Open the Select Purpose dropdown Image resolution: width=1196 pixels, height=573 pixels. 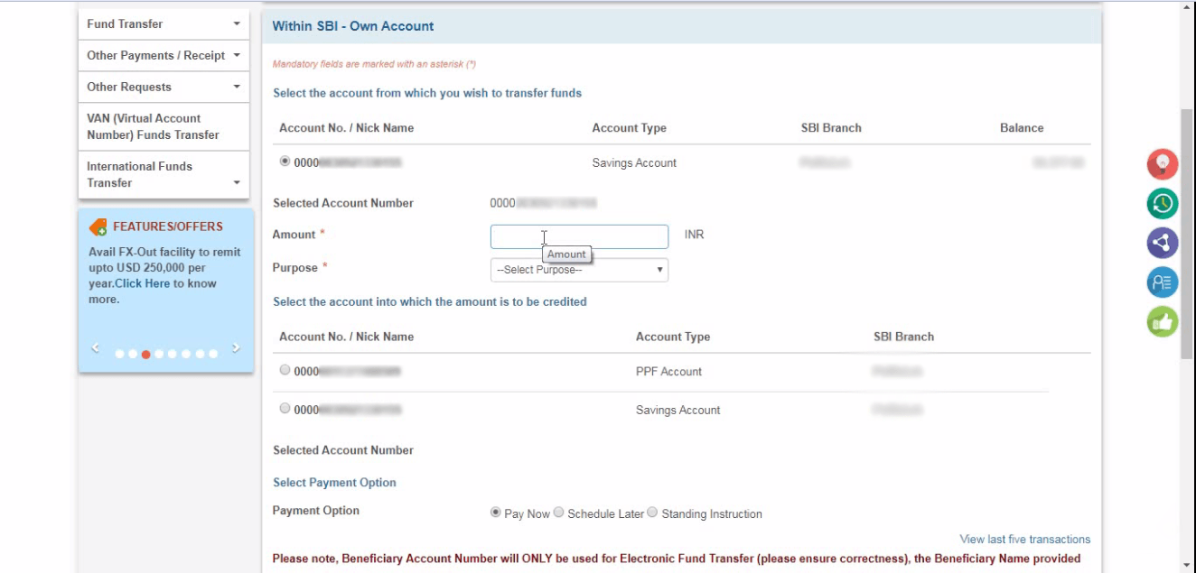click(x=578, y=270)
